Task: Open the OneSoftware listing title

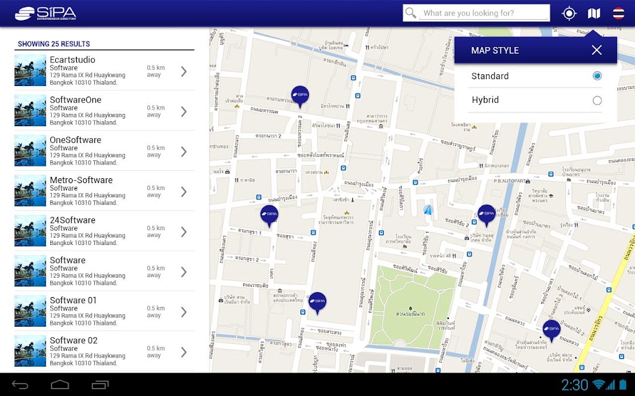Action: pyautogui.click(x=76, y=139)
